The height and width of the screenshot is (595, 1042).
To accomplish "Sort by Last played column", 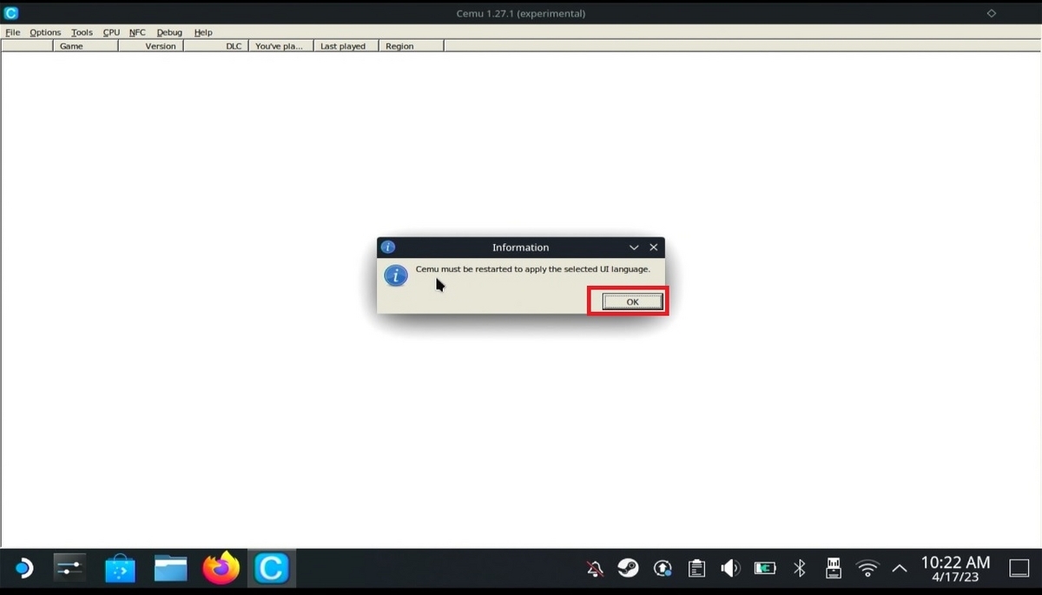I will (346, 46).
